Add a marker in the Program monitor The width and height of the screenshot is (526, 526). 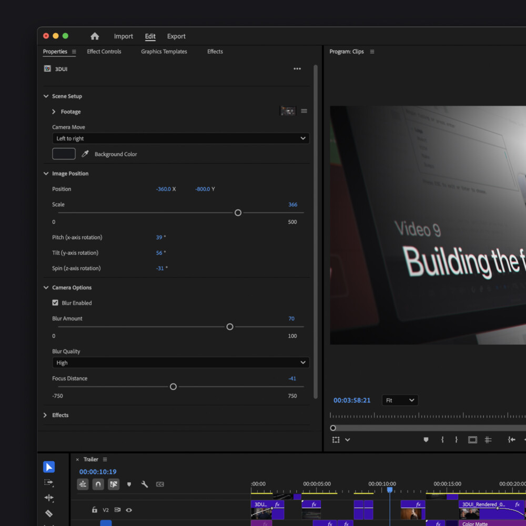pos(426,440)
